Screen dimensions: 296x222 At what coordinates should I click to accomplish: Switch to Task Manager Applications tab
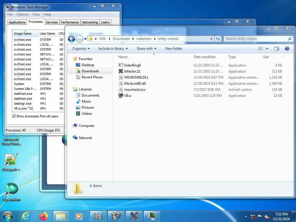17,22
